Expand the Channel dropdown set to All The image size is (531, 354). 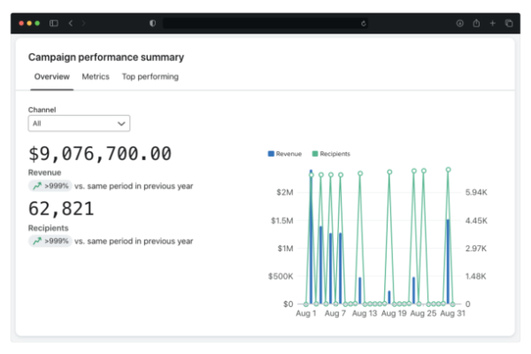79,124
